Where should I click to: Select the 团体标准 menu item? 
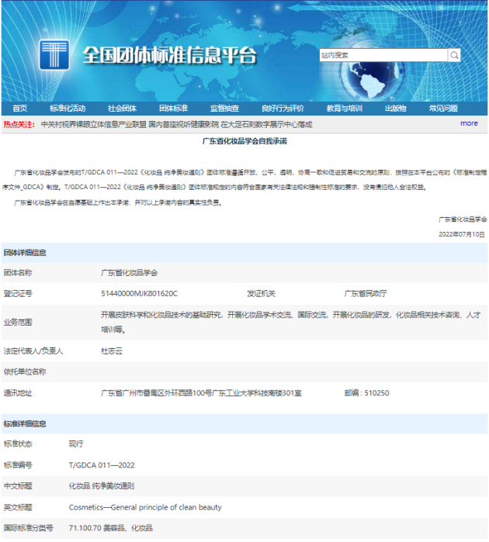point(173,109)
